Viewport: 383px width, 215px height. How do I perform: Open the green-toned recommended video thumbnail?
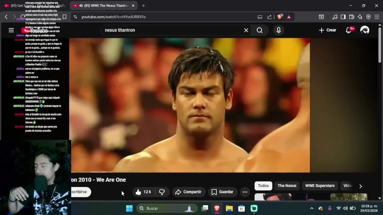(x=349, y=197)
